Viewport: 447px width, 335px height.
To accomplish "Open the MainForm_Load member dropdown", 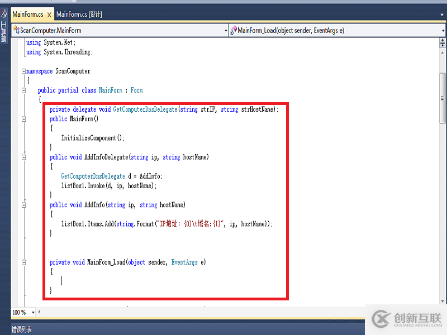I will (443, 31).
